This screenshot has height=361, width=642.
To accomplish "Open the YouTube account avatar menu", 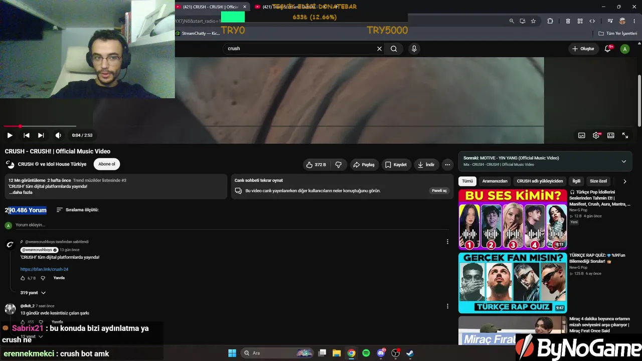I will pyautogui.click(x=625, y=49).
